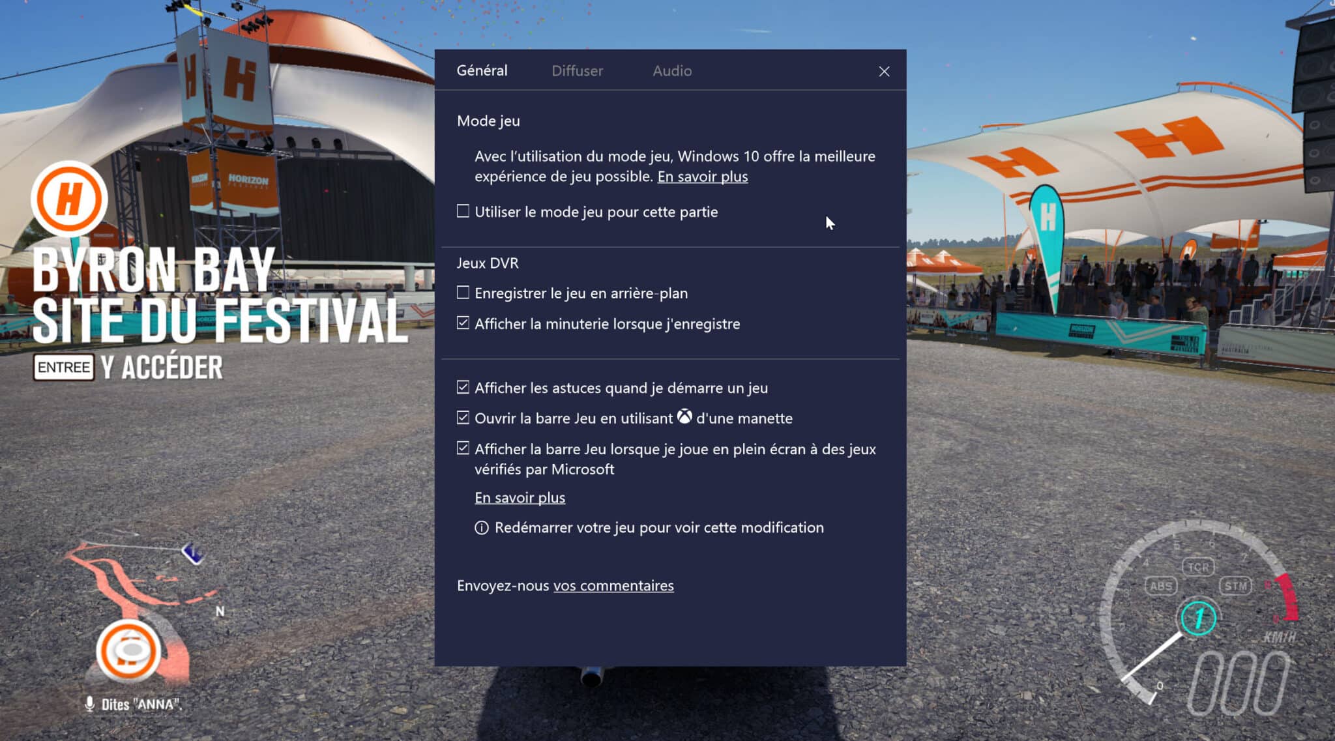This screenshot has height=741, width=1335.
Task: Follow the 'vos commentaires' feedback link
Action: [x=613, y=585]
